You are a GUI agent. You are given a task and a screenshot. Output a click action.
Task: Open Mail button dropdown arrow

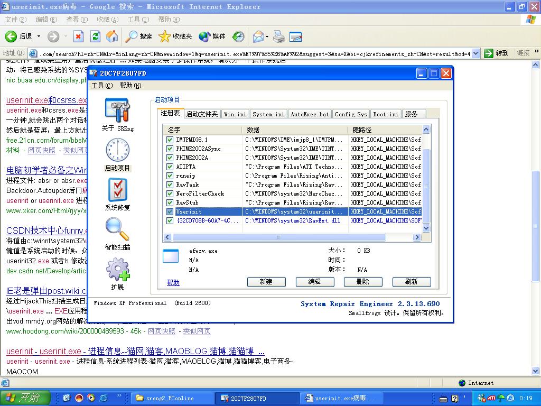[267, 36]
